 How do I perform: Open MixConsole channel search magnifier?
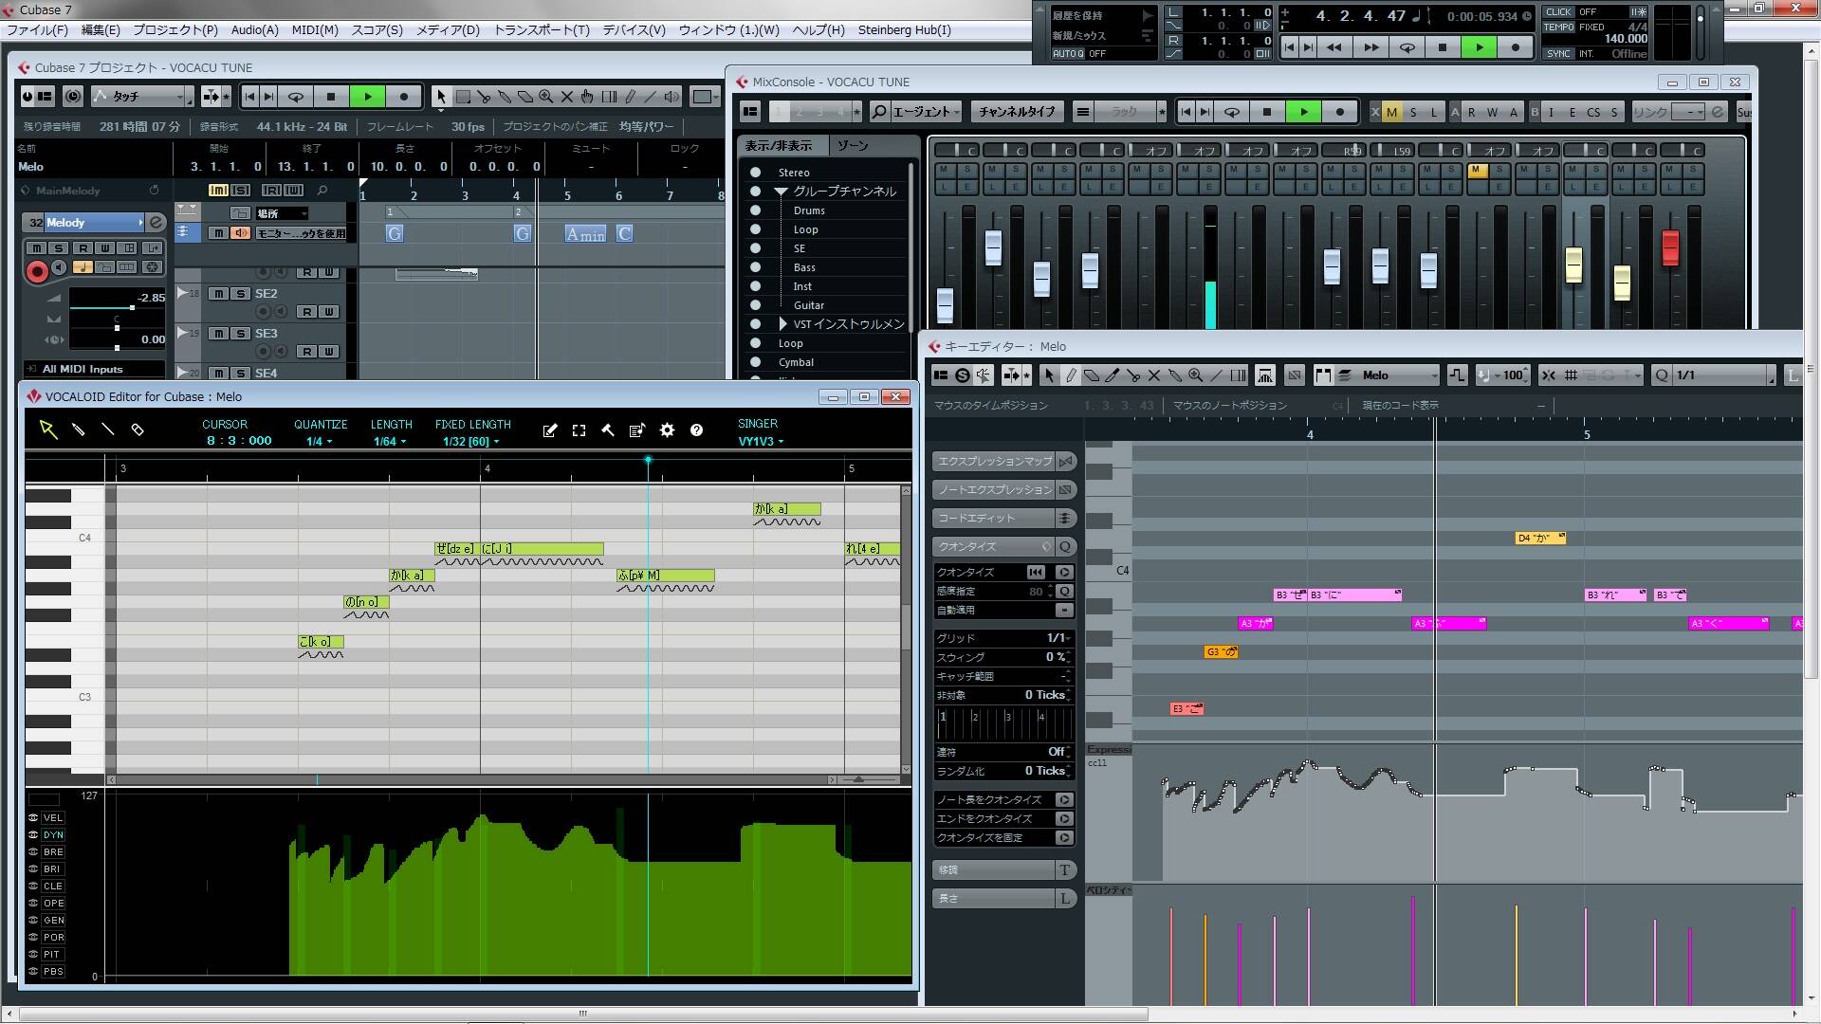(x=879, y=112)
